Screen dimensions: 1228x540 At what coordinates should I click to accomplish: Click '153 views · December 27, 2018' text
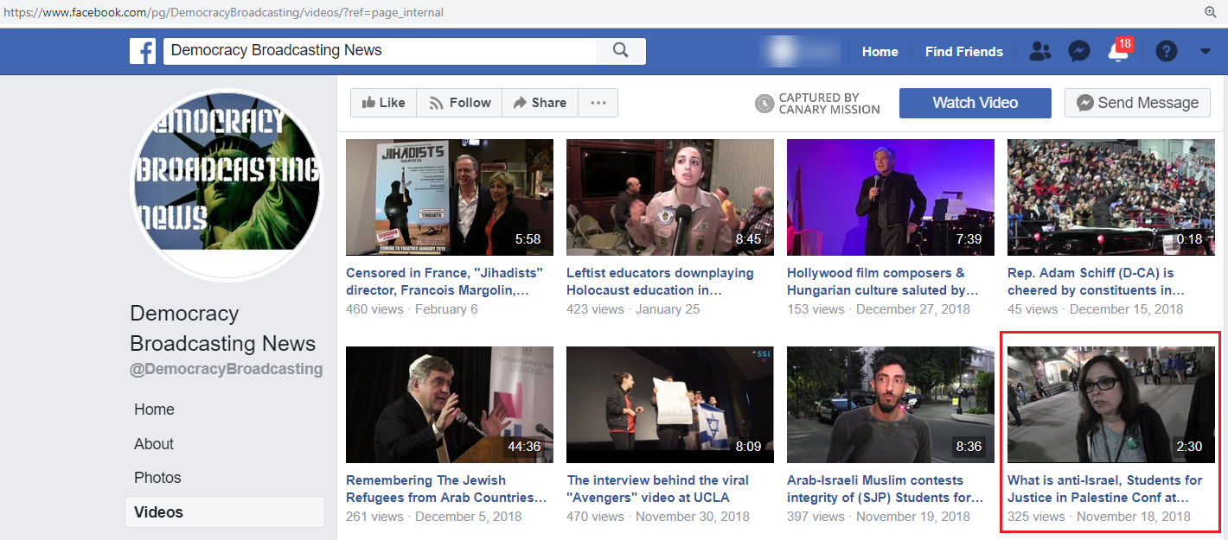coord(879,309)
